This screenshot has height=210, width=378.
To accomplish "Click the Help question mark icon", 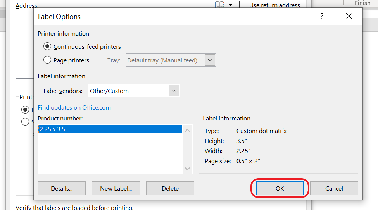I will point(321,16).
